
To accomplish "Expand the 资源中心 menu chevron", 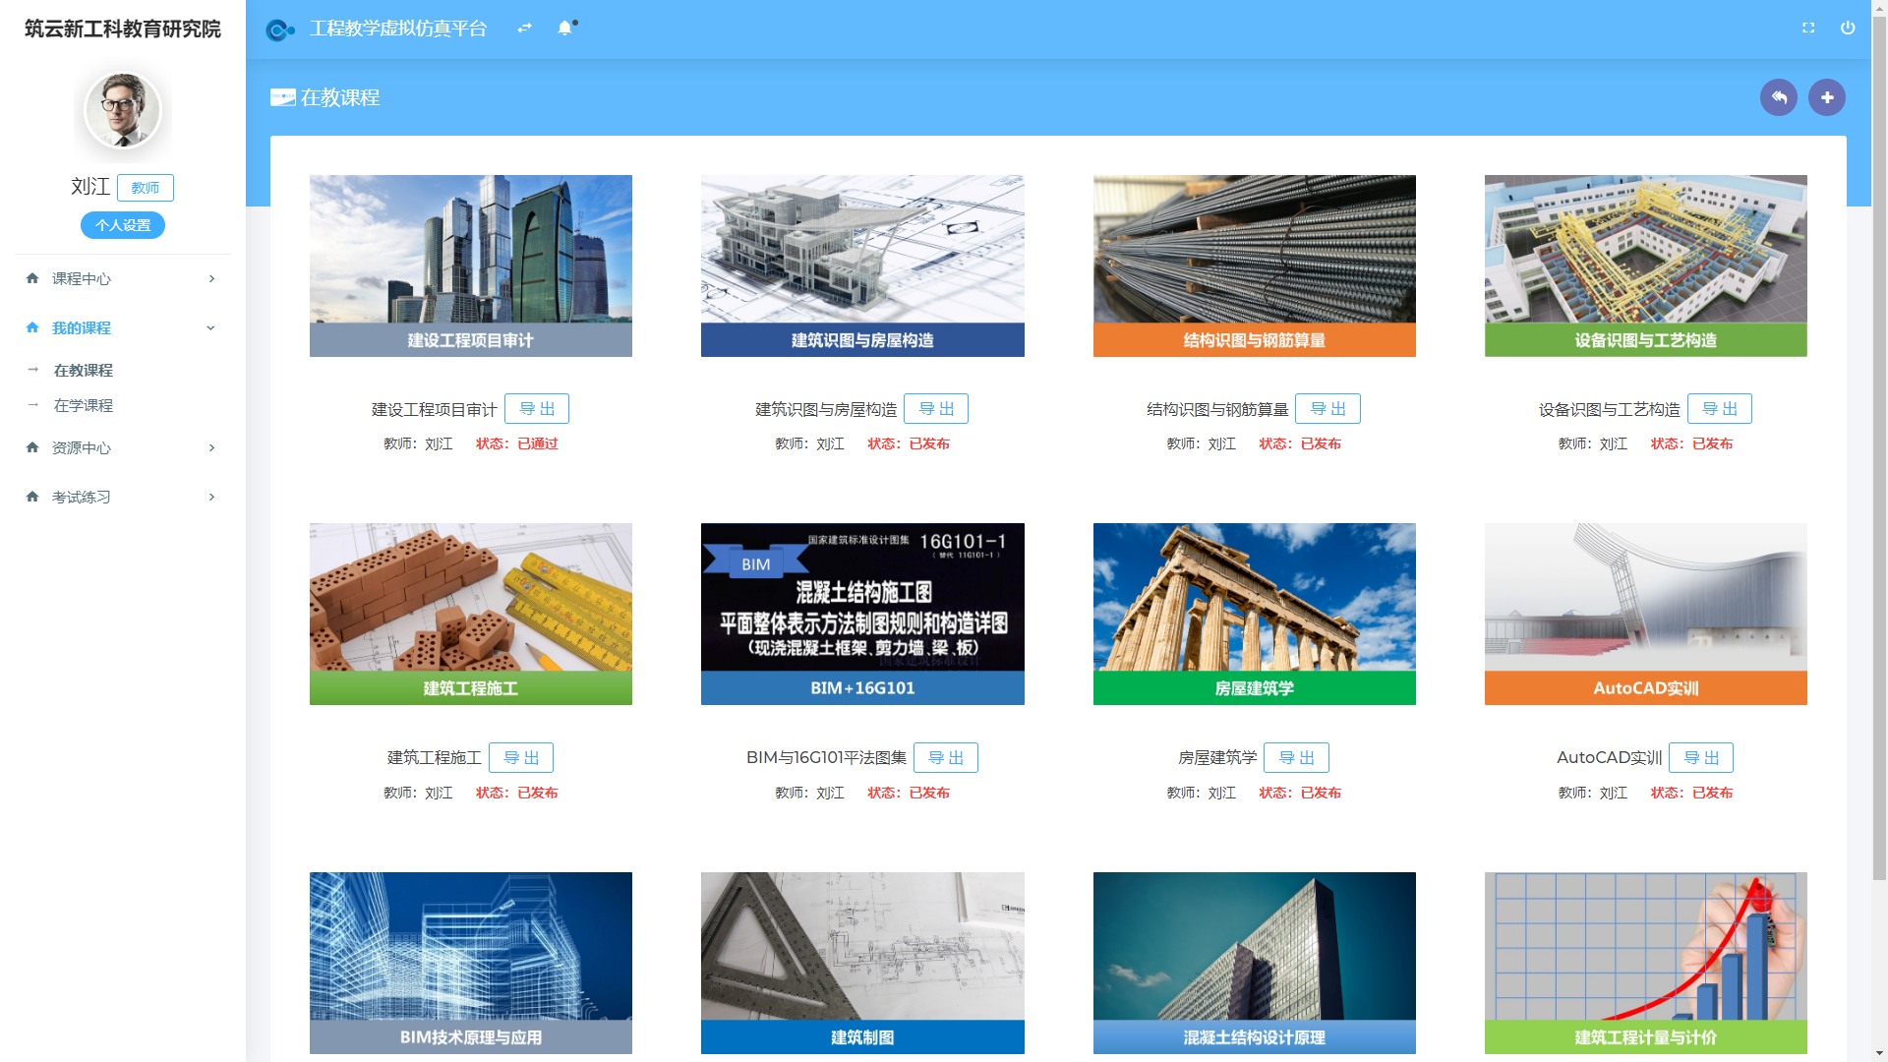I will pos(211,448).
